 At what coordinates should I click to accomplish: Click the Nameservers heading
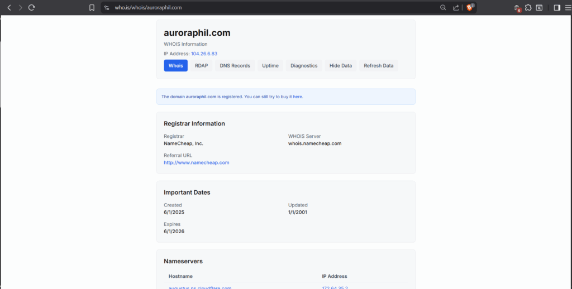tap(183, 261)
